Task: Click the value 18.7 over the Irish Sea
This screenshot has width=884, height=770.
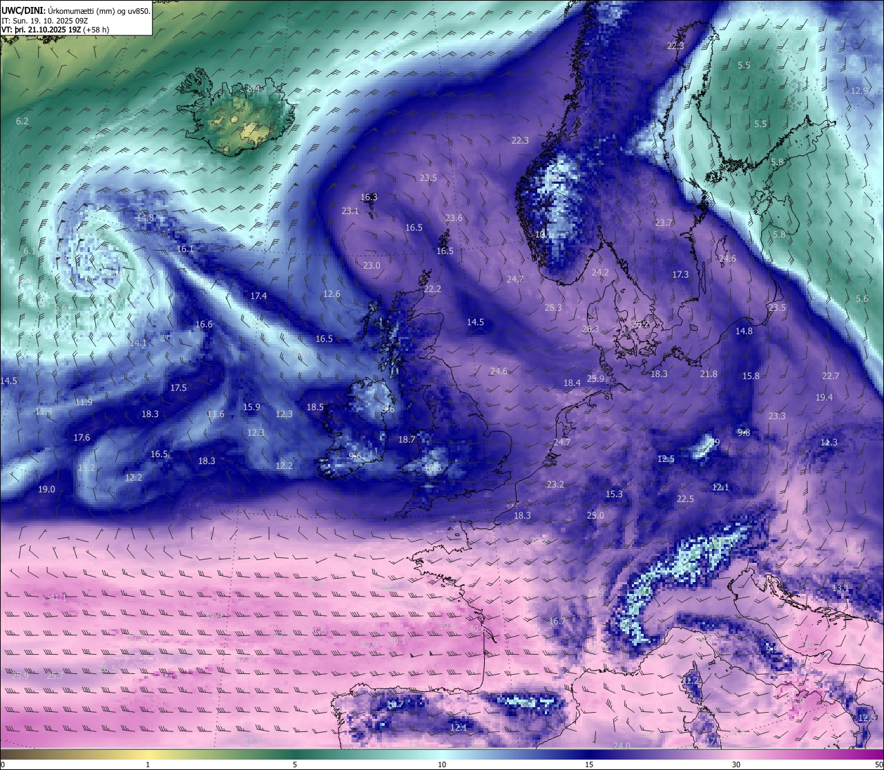Action: (407, 439)
